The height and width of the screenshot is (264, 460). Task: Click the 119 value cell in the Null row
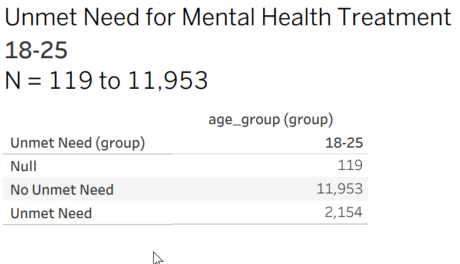[350, 166]
